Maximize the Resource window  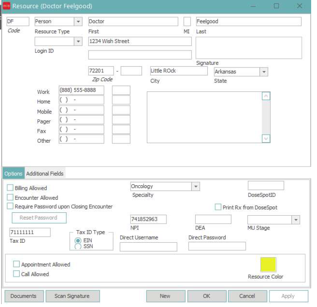tap(276, 6)
